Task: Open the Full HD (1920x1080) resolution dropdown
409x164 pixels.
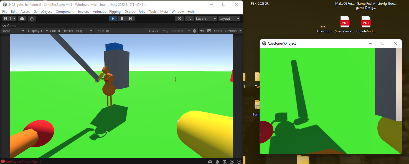Action: (71, 31)
